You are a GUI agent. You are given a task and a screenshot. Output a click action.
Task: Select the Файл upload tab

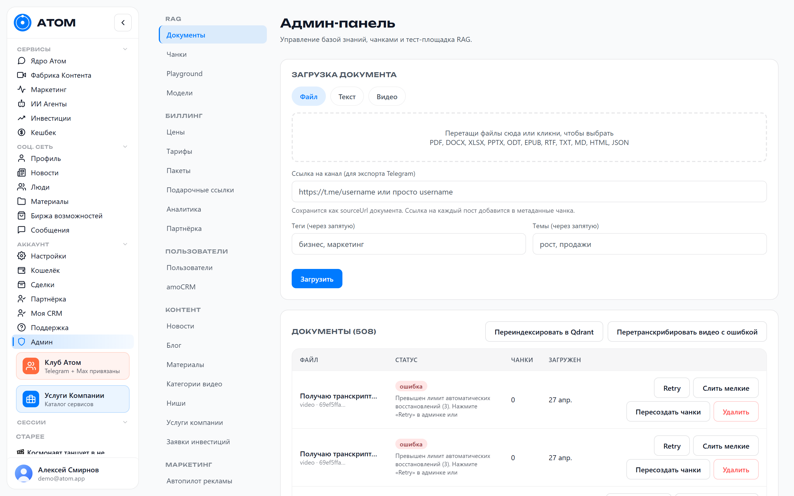[x=309, y=96]
